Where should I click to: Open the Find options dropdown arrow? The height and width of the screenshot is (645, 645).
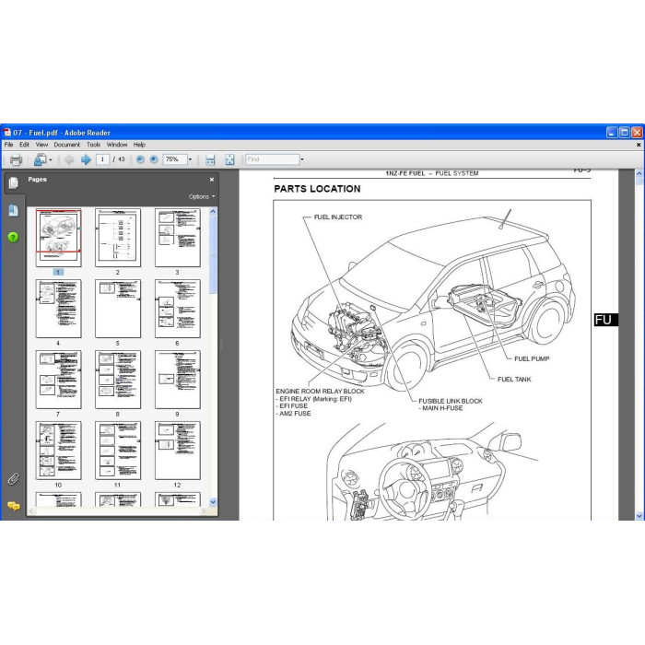coord(302,159)
